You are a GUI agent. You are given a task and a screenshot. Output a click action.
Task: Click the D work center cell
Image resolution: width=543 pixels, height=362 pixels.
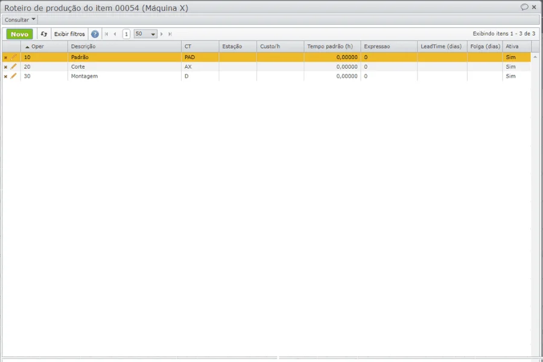(x=200, y=76)
